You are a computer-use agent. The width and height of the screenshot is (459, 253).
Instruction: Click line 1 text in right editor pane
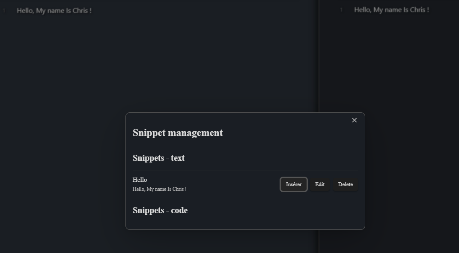click(391, 10)
